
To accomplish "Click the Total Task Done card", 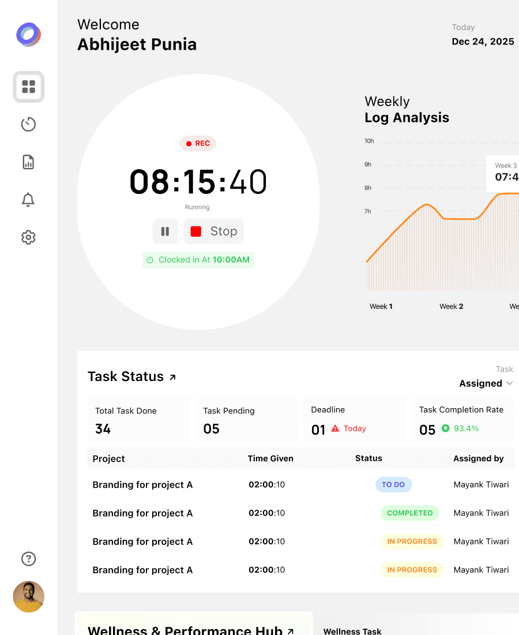I will pyautogui.click(x=139, y=420).
